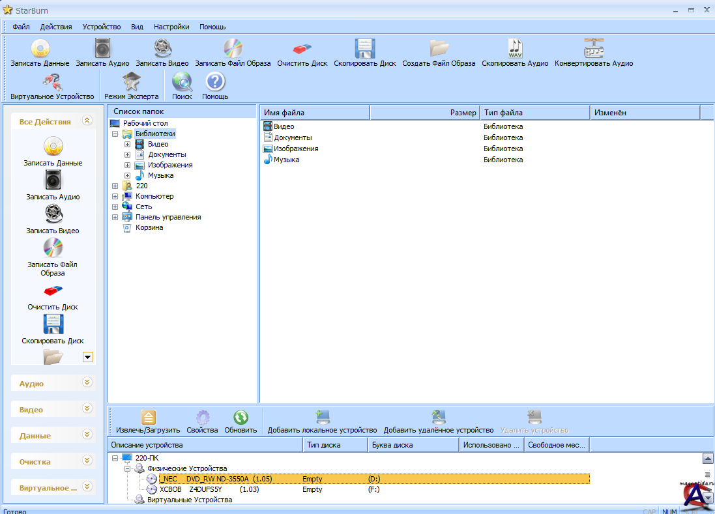Select the Очистить Диск eraser icon in toolbar

coord(302,51)
